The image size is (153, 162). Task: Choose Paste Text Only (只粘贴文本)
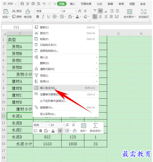pos(66,45)
